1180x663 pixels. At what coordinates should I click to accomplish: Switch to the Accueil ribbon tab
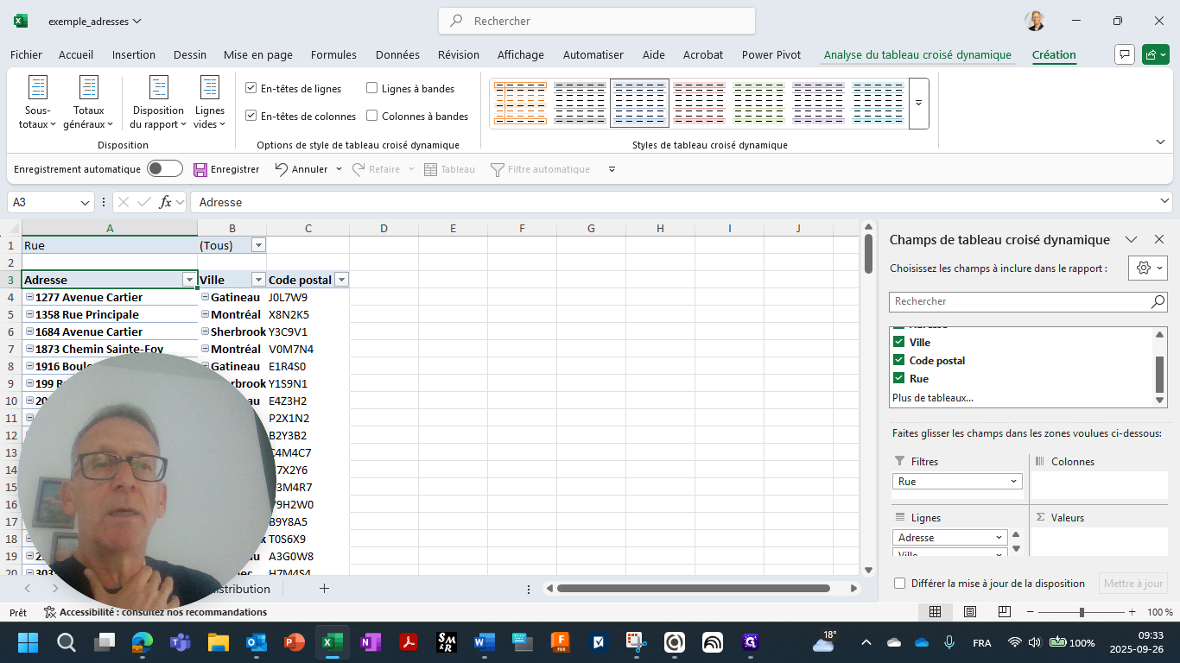75,54
